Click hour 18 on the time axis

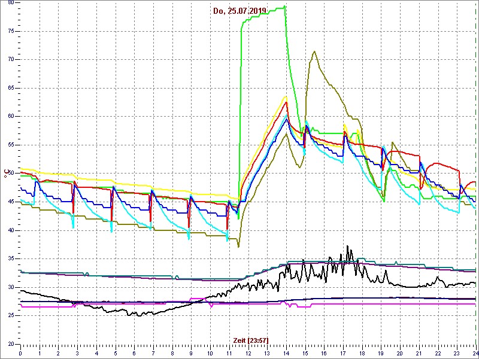point(362,353)
